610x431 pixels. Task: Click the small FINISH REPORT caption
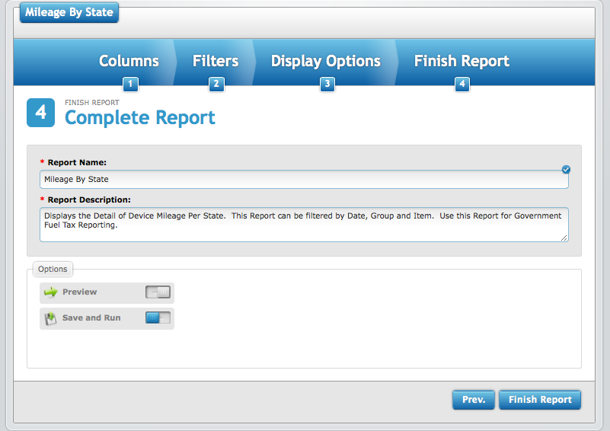pos(92,103)
